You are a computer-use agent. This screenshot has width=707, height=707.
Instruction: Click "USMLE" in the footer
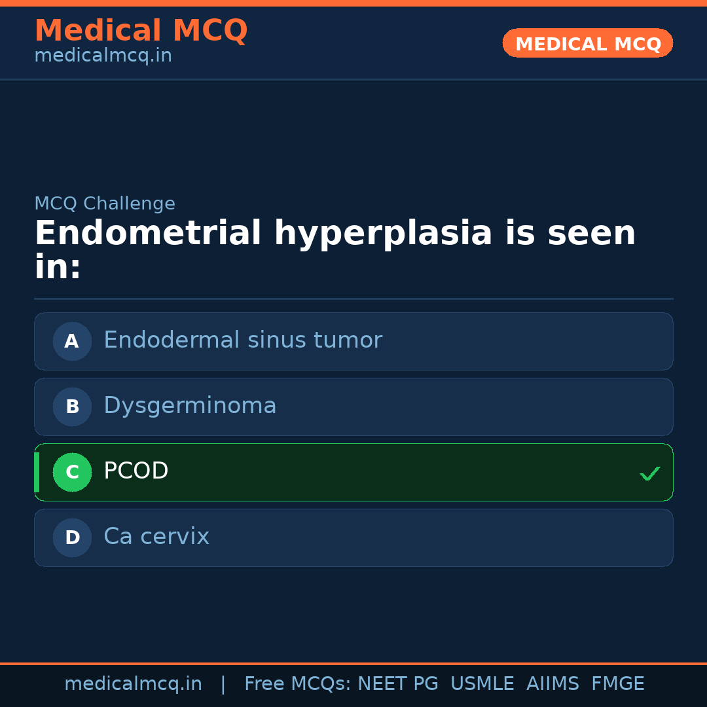pos(482,684)
